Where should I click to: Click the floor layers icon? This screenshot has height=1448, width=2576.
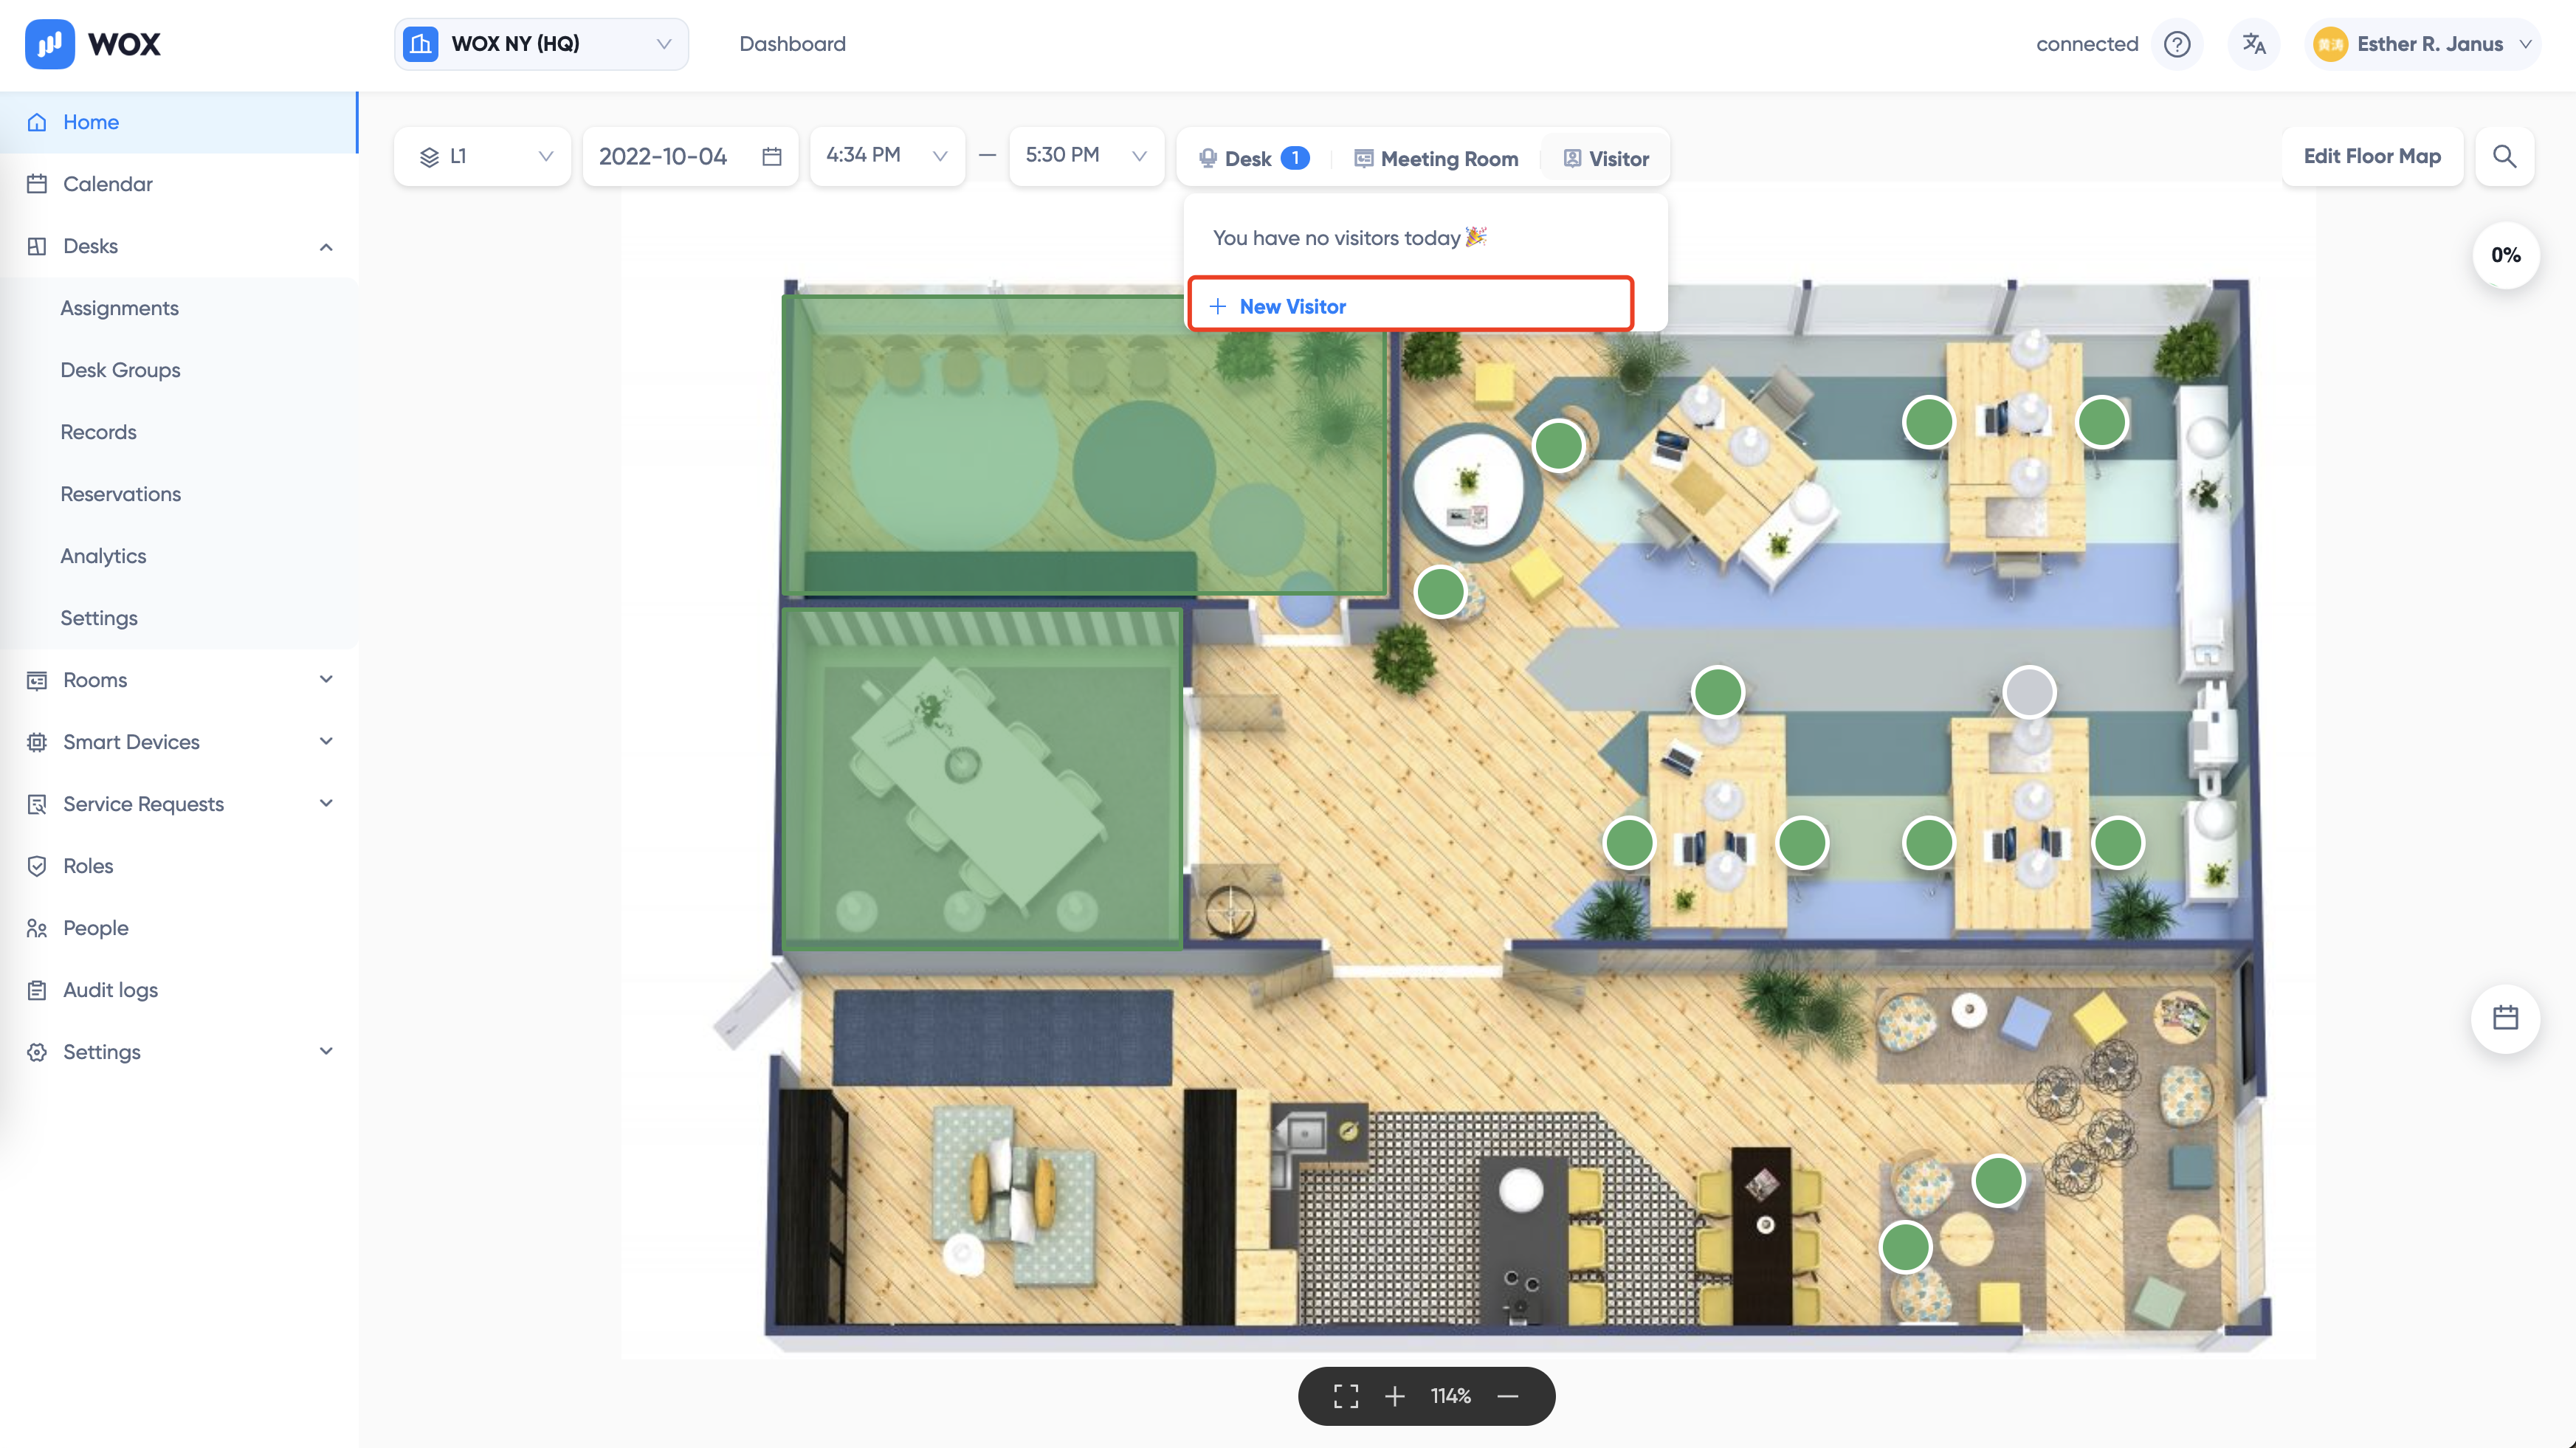coord(429,157)
